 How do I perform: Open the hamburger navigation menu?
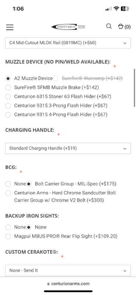pyautogui.click(x=10, y=27)
